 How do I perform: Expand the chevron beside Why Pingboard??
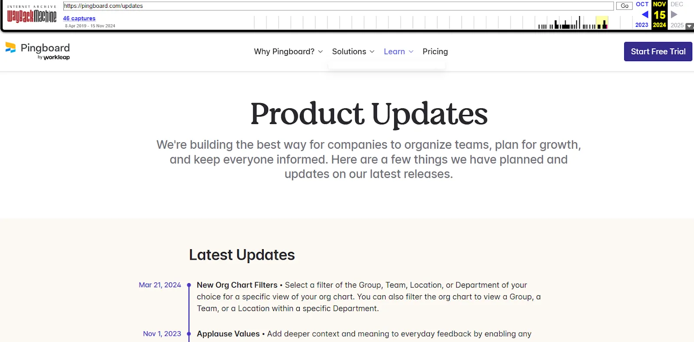(x=321, y=52)
